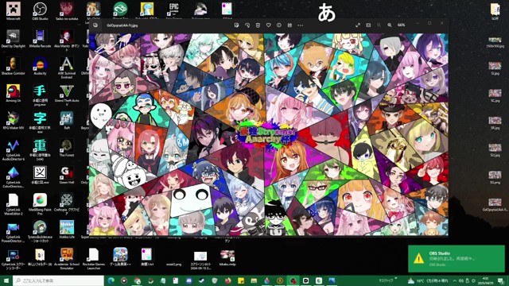The width and height of the screenshot is (509, 286).
Task: Click the taskbar search box
Action: (x=58, y=280)
